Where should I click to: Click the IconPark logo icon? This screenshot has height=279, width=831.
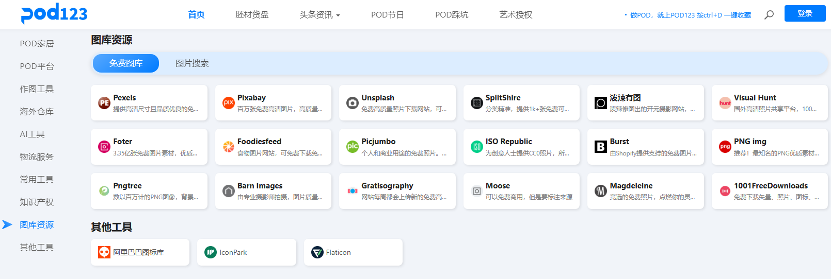pyautogui.click(x=211, y=252)
